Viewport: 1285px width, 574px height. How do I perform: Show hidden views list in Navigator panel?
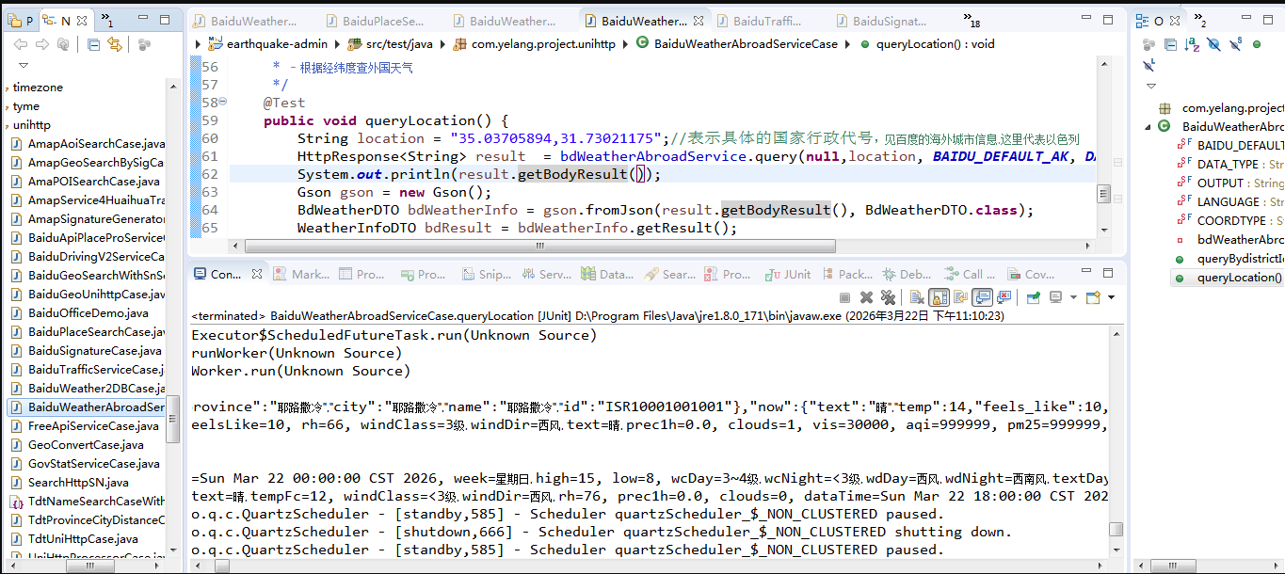(106, 20)
